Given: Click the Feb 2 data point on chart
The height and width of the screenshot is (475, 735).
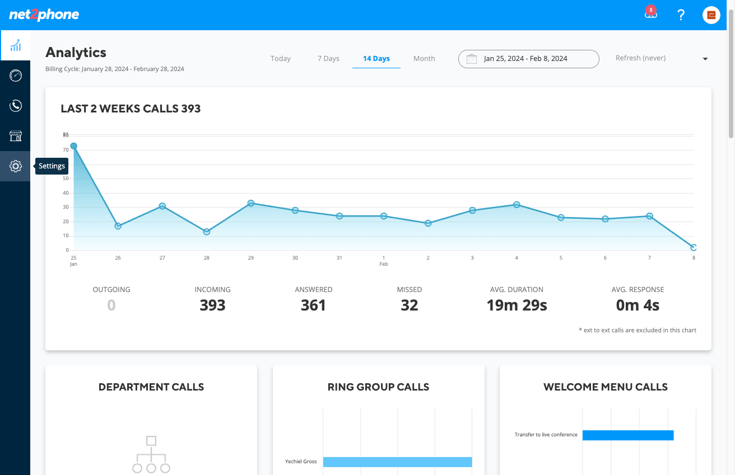Looking at the screenshot, I should tap(428, 223).
